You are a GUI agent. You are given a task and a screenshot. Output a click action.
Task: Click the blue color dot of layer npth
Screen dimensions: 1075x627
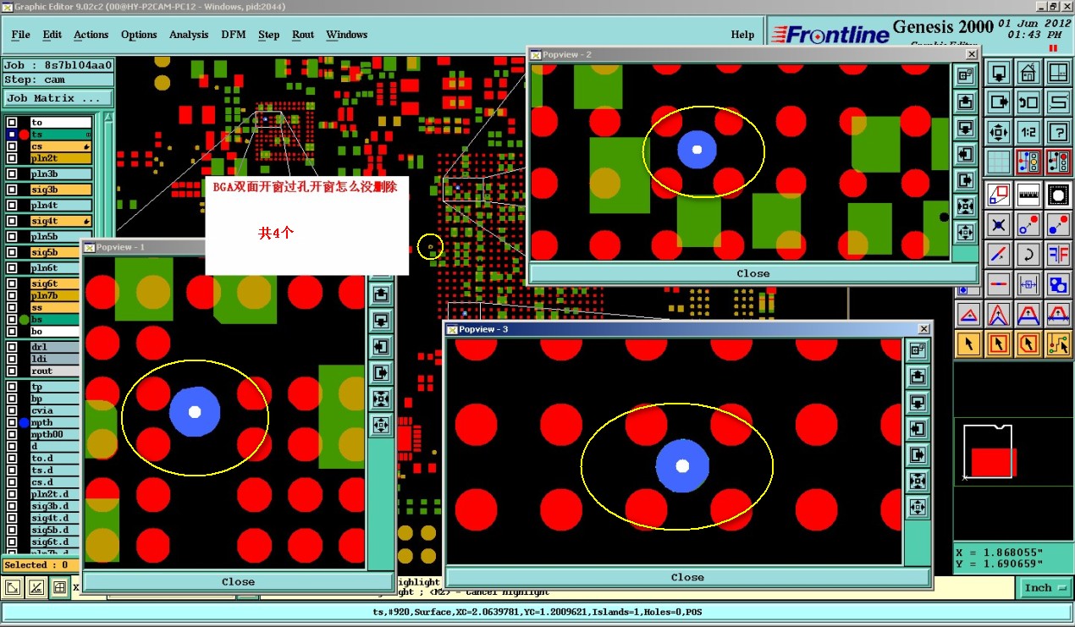tap(24, 422)
